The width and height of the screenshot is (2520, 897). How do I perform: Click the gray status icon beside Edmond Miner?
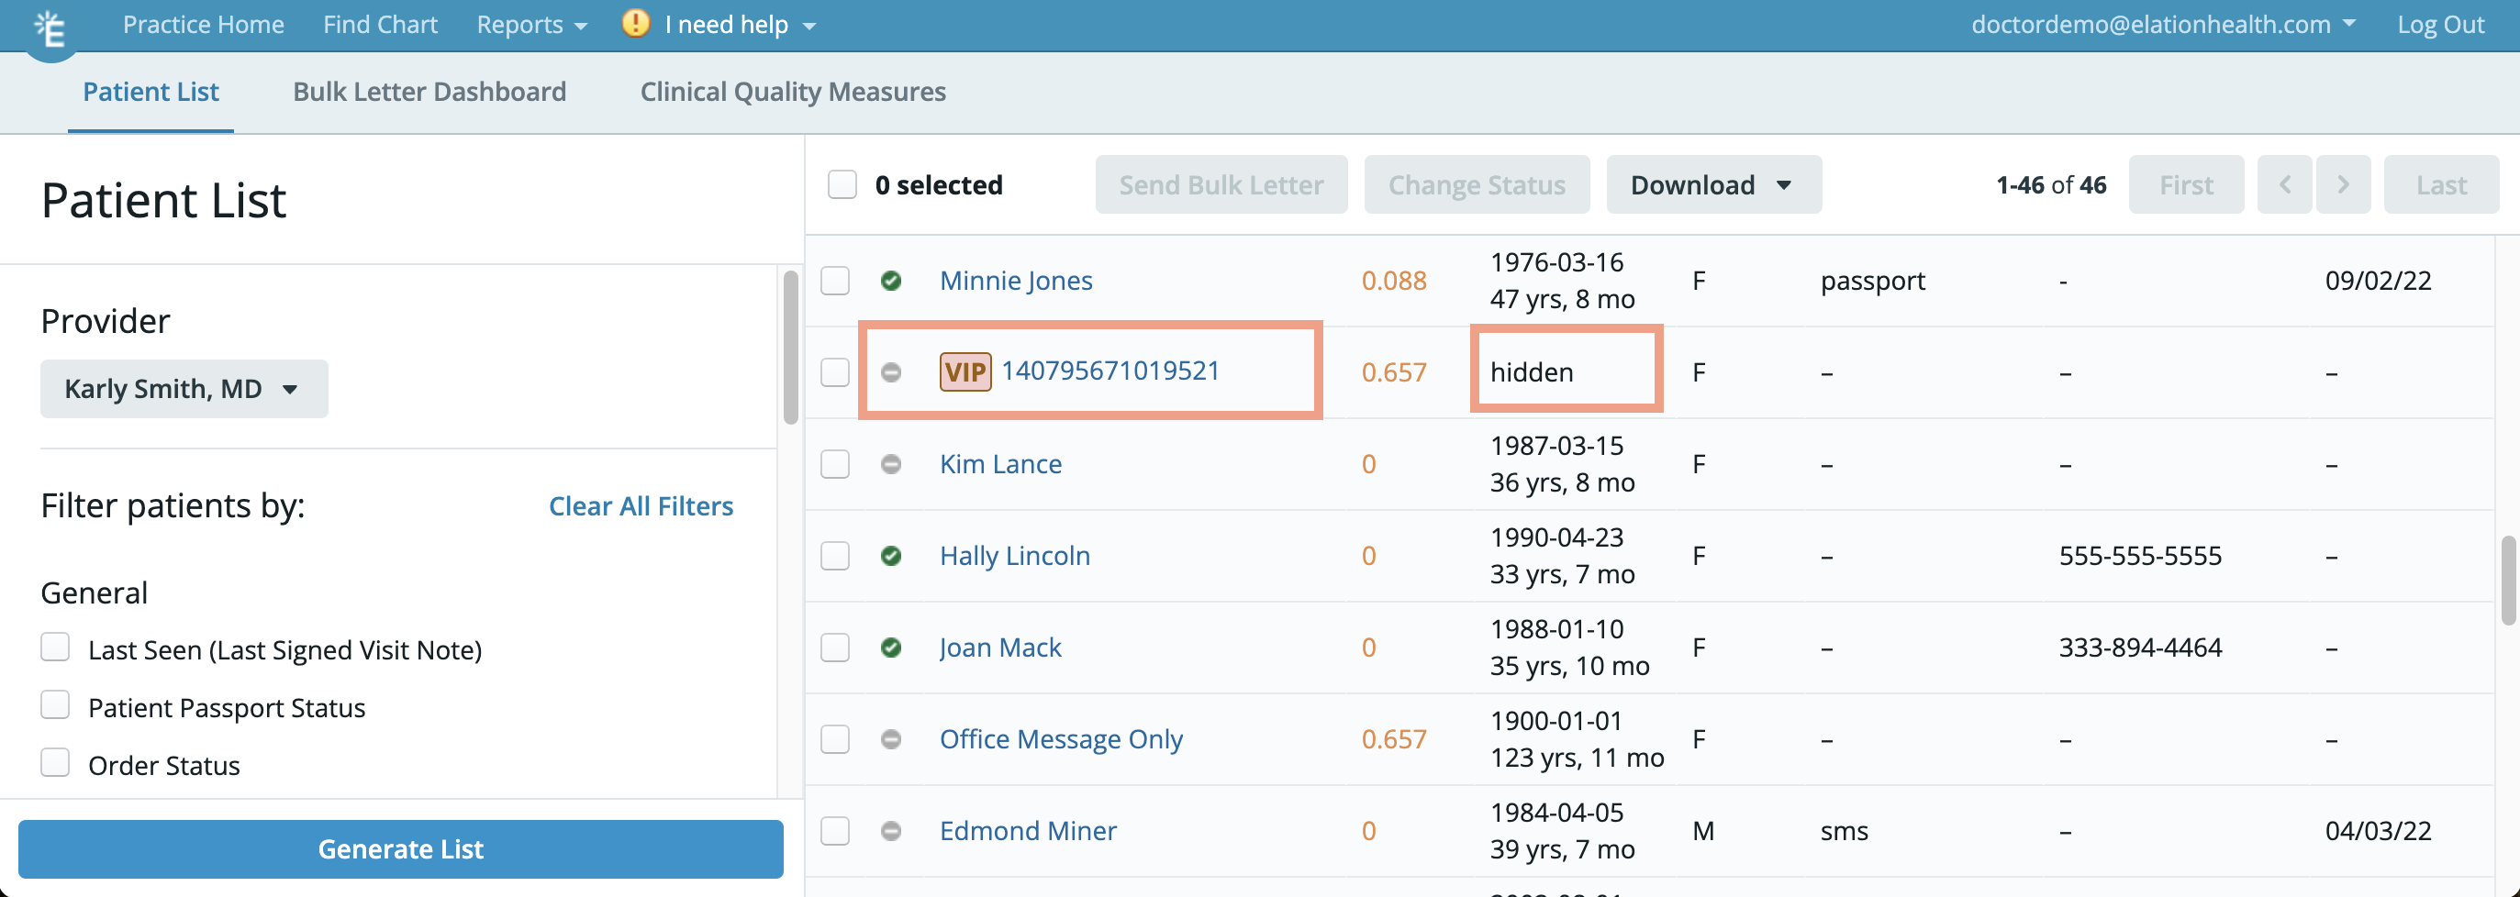pos(890,830)
